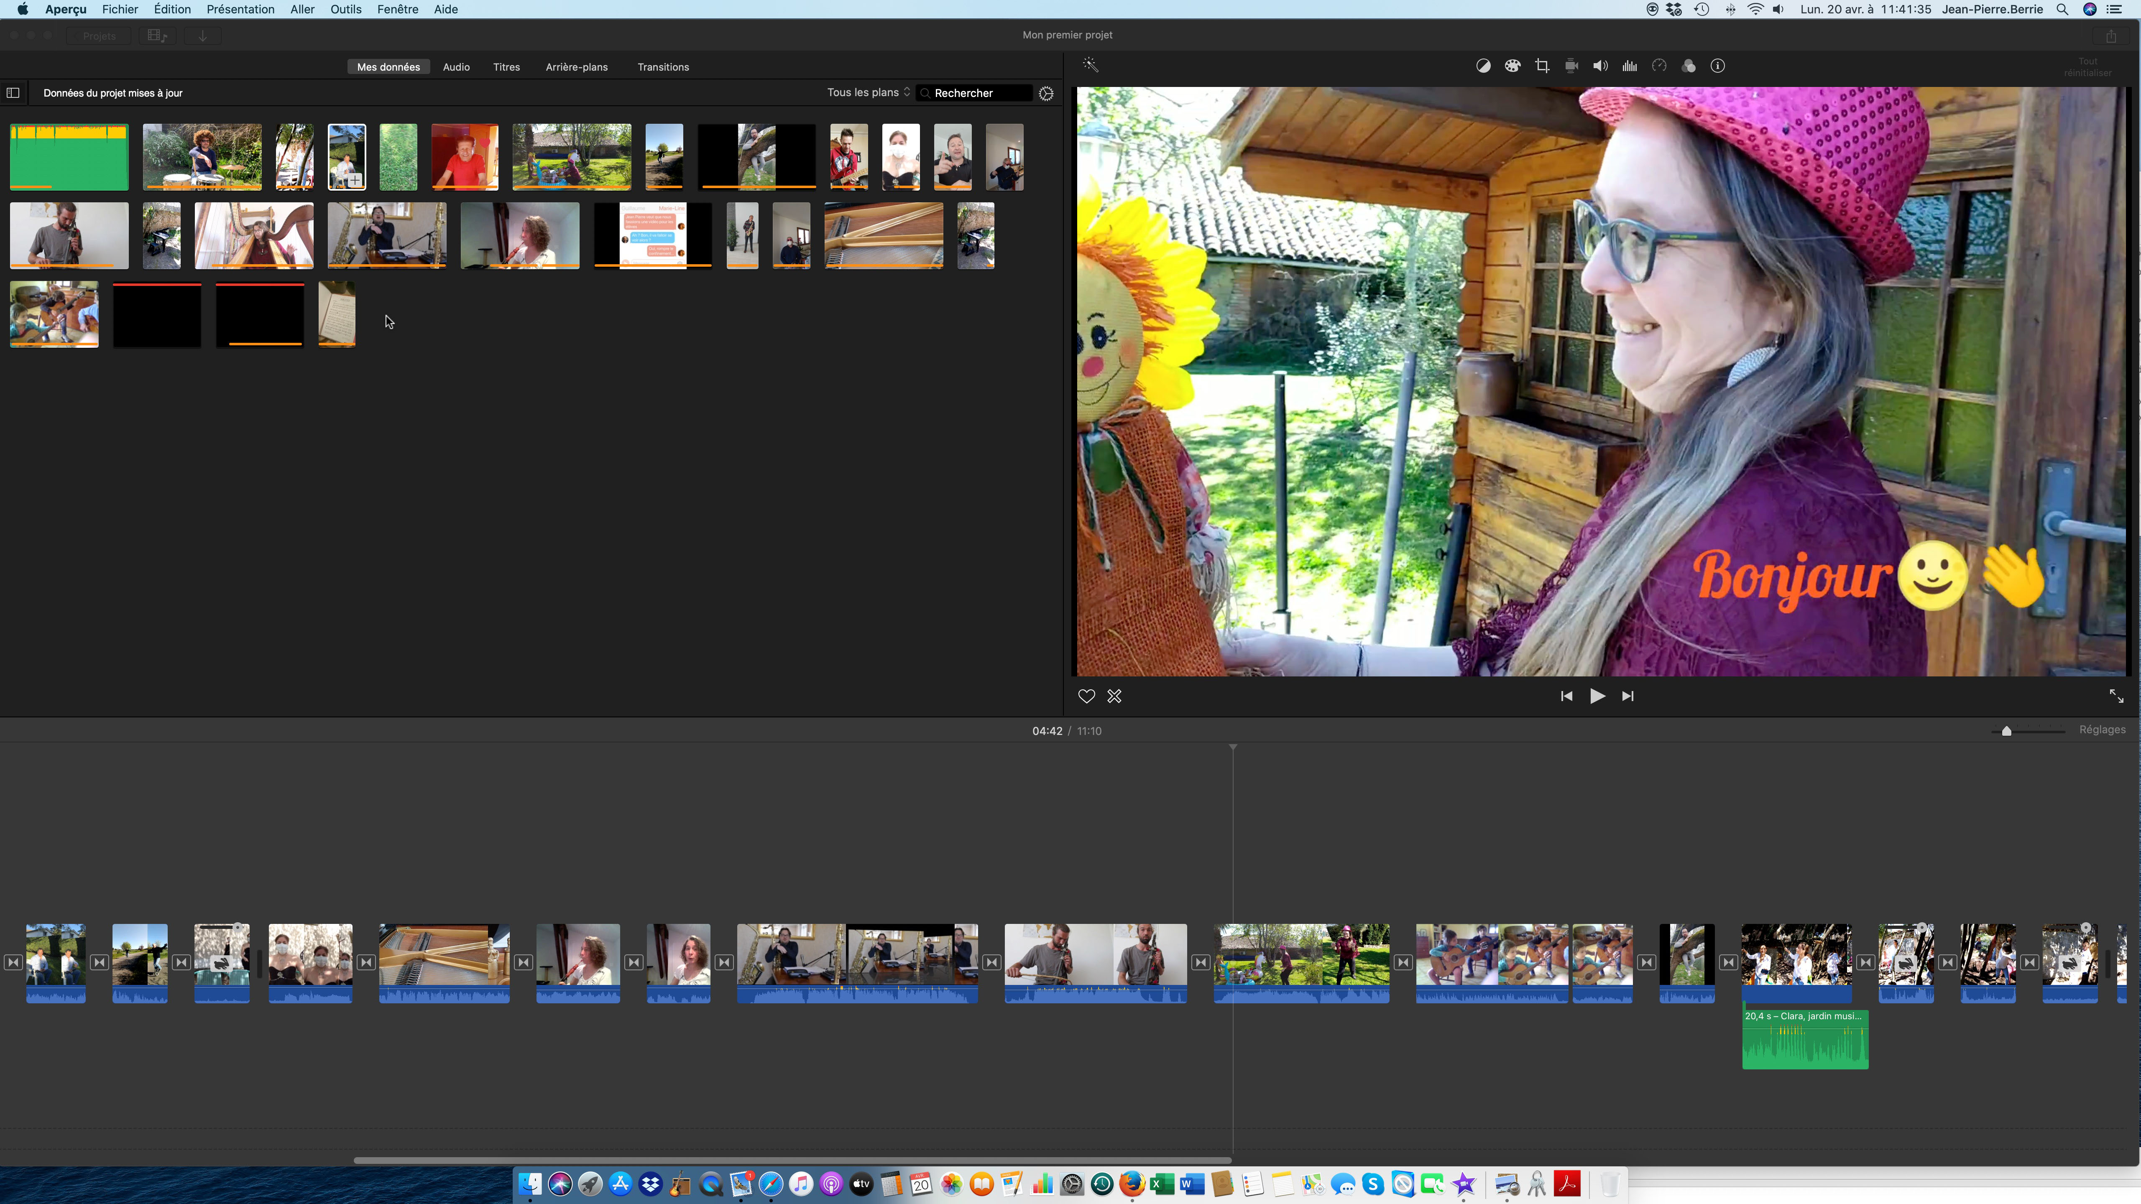Open the Fichier menu
This screenshot has width=2141, height=1204.
[120, 9]
